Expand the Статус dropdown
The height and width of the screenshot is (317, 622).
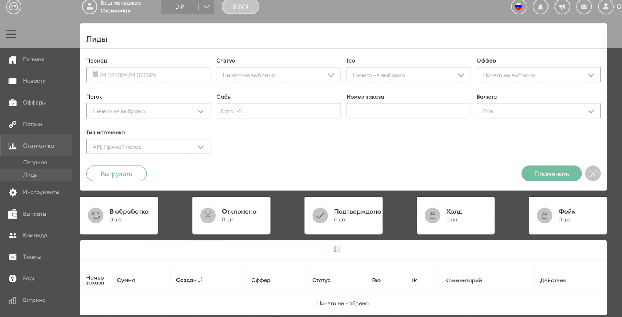[278, 75]
